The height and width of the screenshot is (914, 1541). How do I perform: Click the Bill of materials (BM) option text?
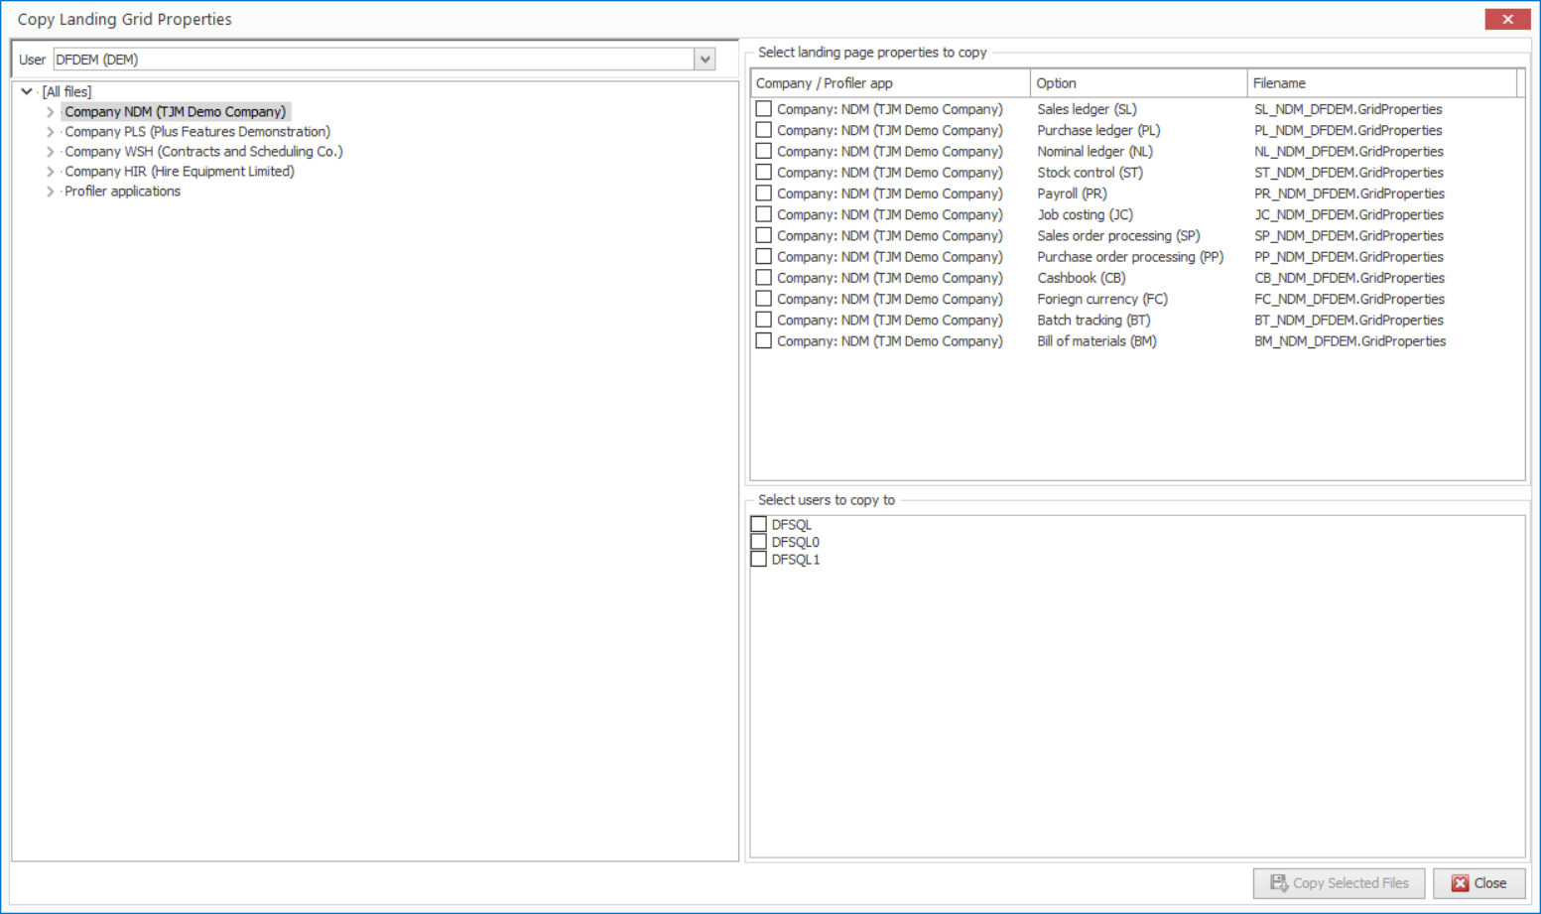[1097, 340]
